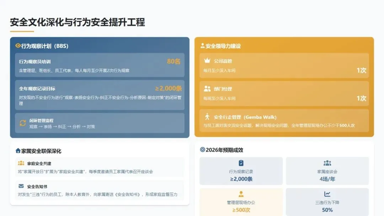The image size is (384, 216).
Task: Click the 闭环管理流程 label
Action: 41,120
